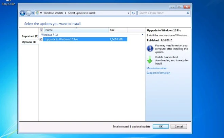Minimize the Windows Update window
The width and height of the screenshot is (224, 138).
172,7
